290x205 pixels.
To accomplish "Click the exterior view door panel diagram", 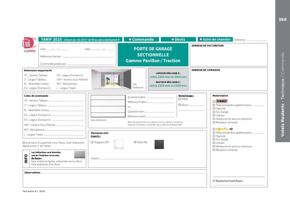I will pyautogui.click(x=107, y=106).
